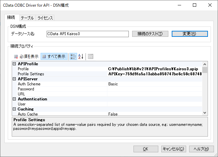The width and height of the screenshot is (218, 157).
Task: Edit the データソース名 input field
Action: coord(88,34)
